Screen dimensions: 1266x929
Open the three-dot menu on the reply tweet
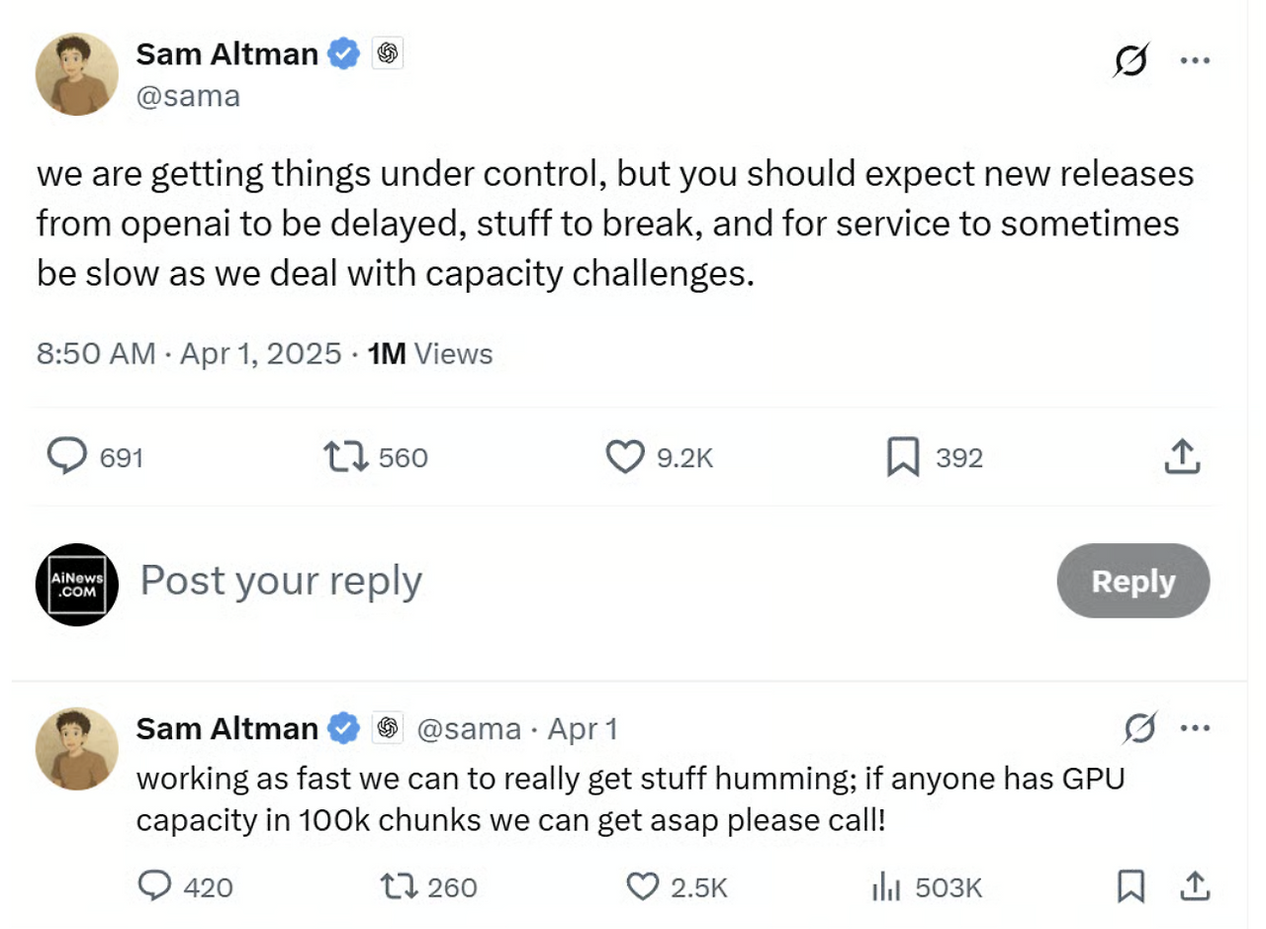pos(1196,728)
